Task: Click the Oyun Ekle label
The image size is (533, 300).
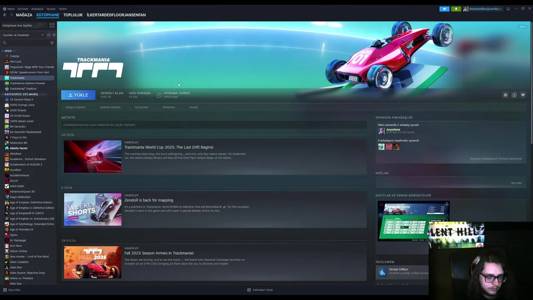Action: pyautogui.click(x=14, y=290)
